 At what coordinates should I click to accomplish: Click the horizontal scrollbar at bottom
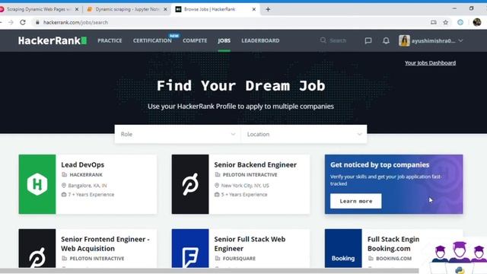coord(209,271)
